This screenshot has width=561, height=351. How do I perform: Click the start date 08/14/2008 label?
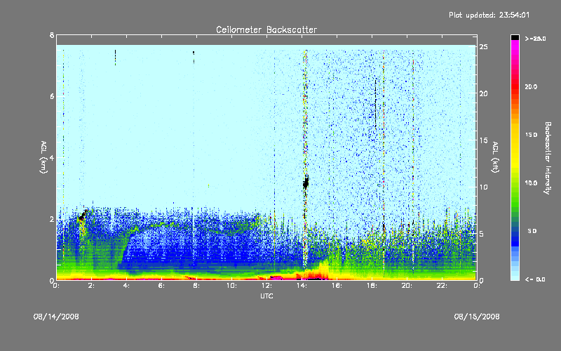pos(56,317)
